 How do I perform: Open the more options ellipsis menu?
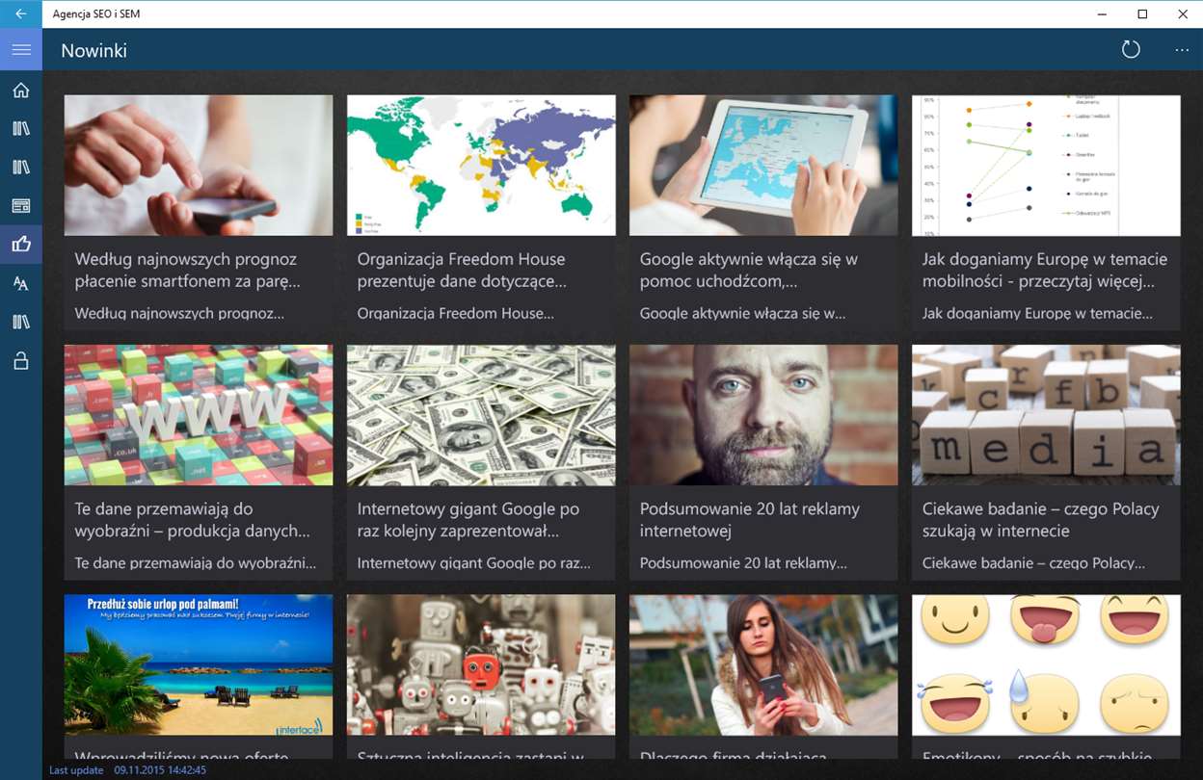(x=1182, y=50)
